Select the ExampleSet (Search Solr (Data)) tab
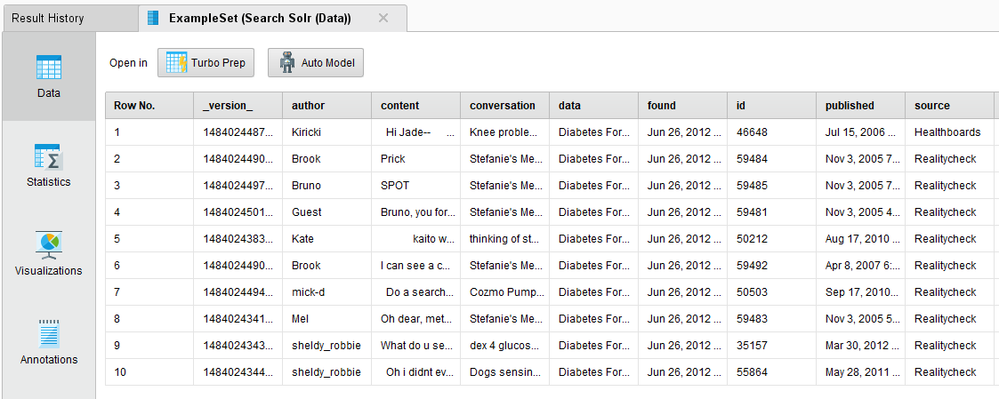The image size is (999, 399). [x=260, y=18]
